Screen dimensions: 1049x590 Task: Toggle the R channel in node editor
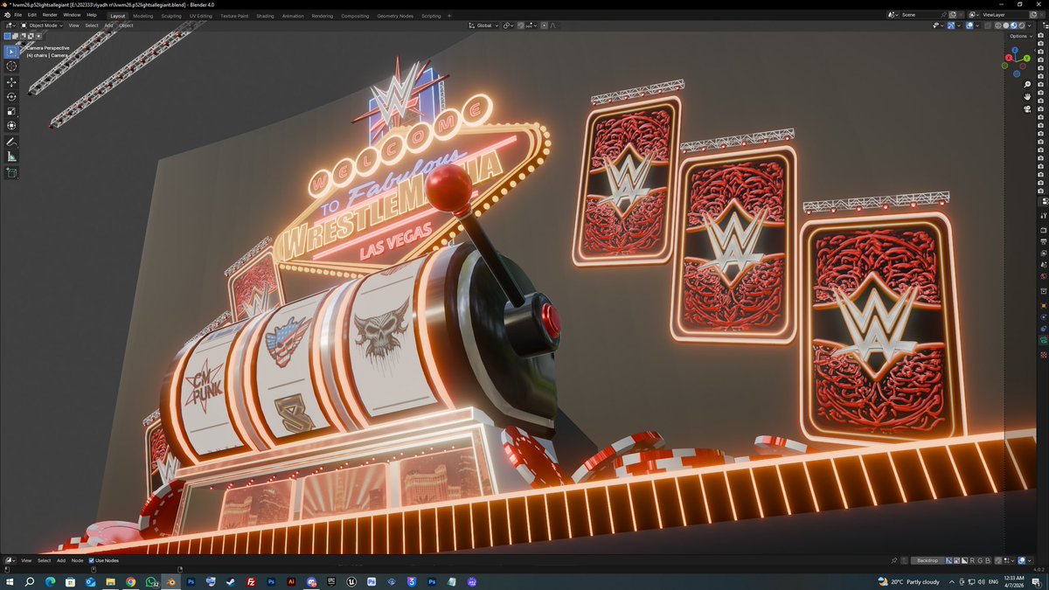[x=972, y=560]
